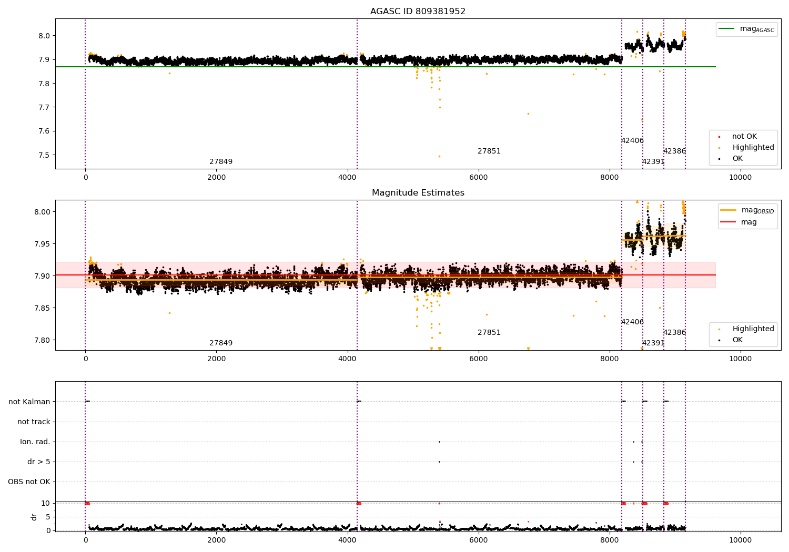Click the "Ion. rad." row label
The height and width of the screenshot is (552, 789).
click(35, 442)
